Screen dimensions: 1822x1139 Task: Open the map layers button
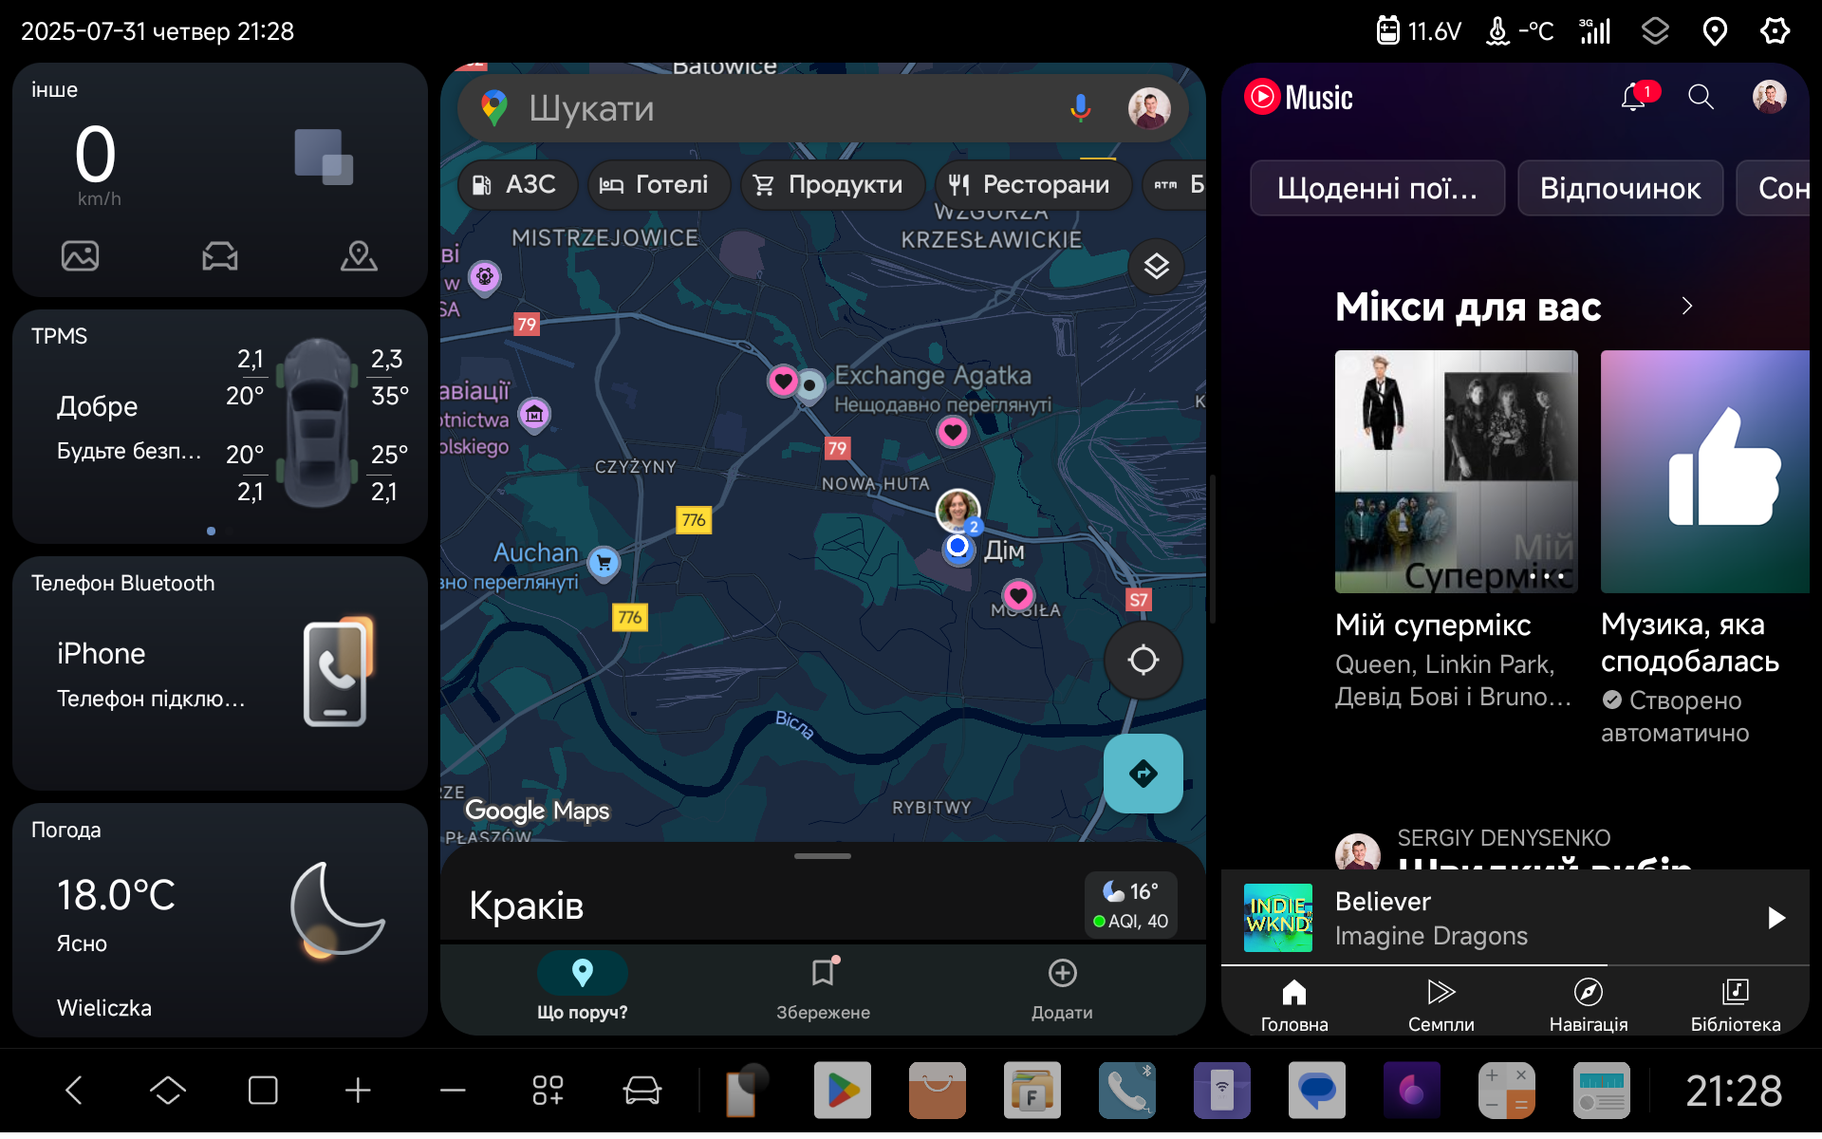click(1155, 267)
